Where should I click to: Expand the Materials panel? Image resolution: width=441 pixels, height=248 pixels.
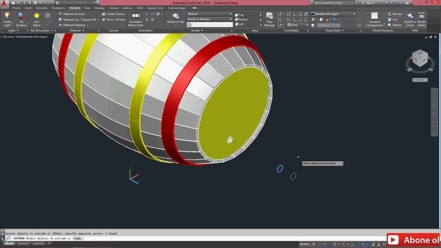click(76, 30)
